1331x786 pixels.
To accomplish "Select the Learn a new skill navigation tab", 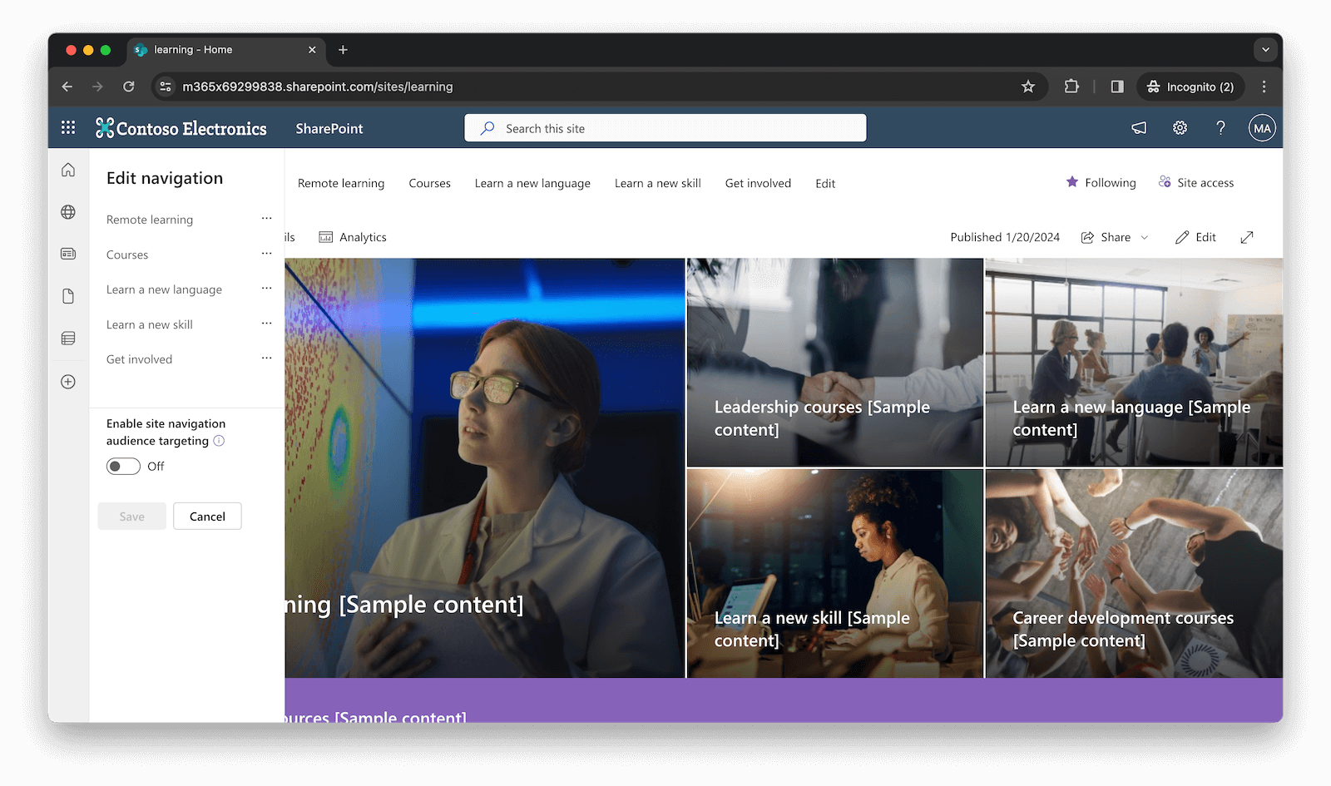I will (657, 183).
